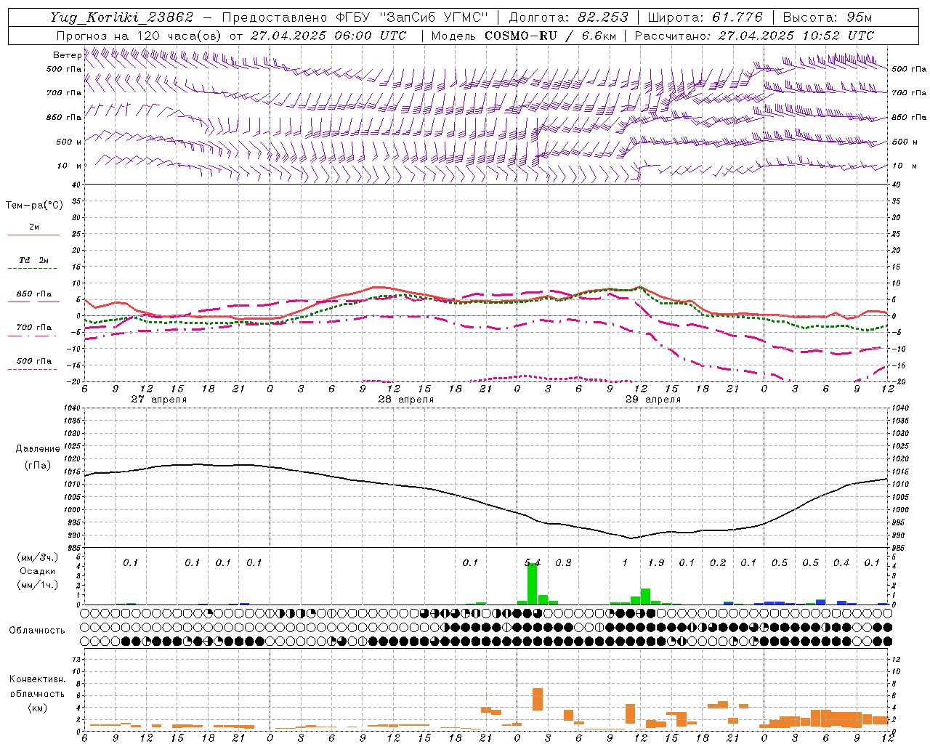Screen dimensions: 930x744
Task: Click the 500 гПа temperature legend entry
Action: click(x=33, y=361)
